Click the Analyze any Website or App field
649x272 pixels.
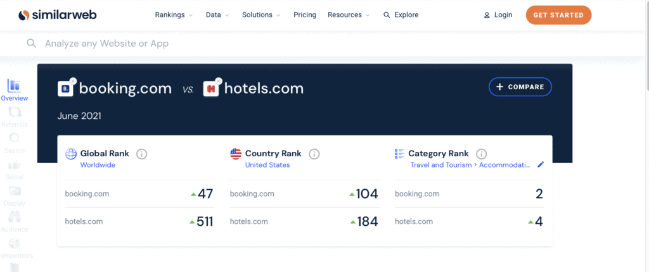tap(190, 44)
